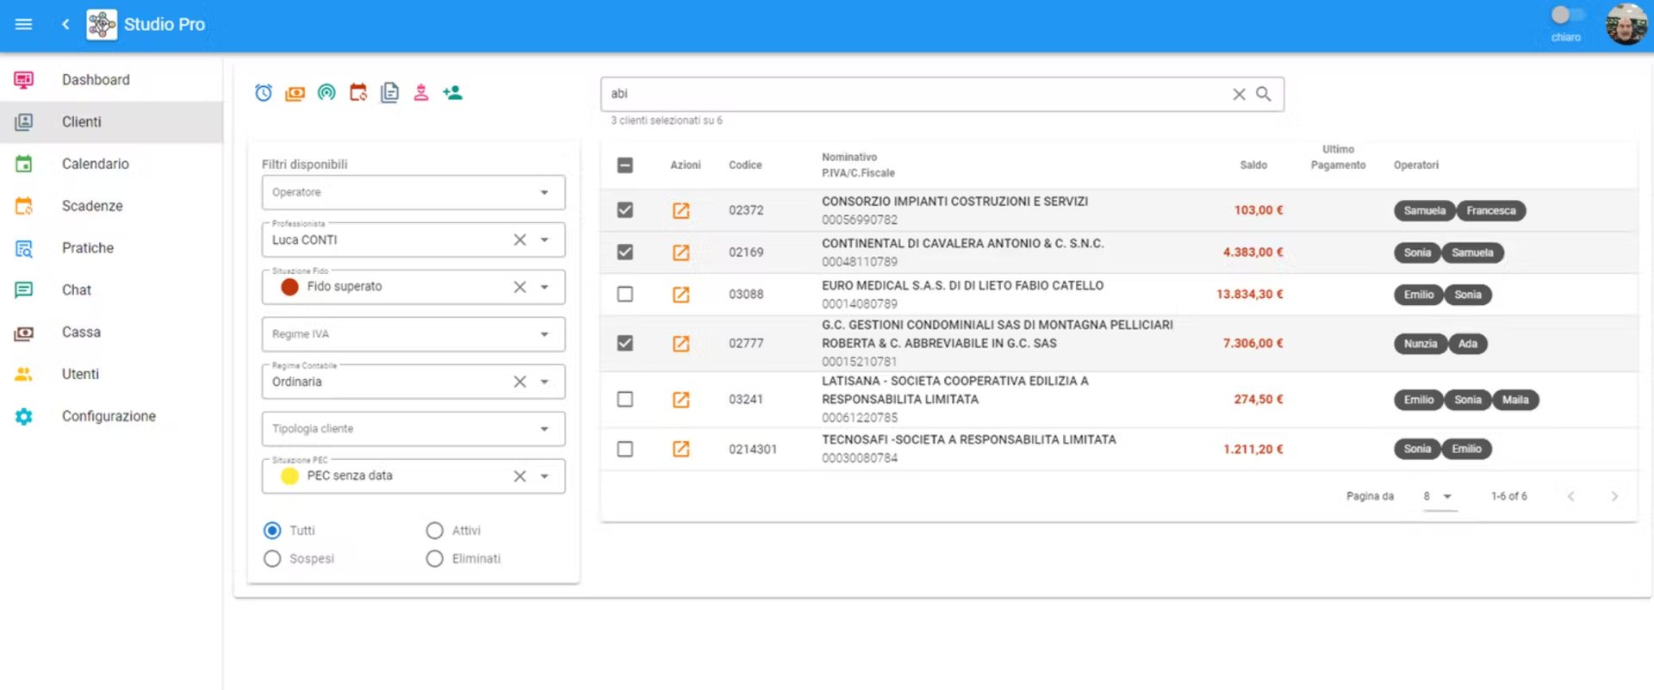Click the add client person icon
Screen dimensions: 1654x690
(452, 92)
